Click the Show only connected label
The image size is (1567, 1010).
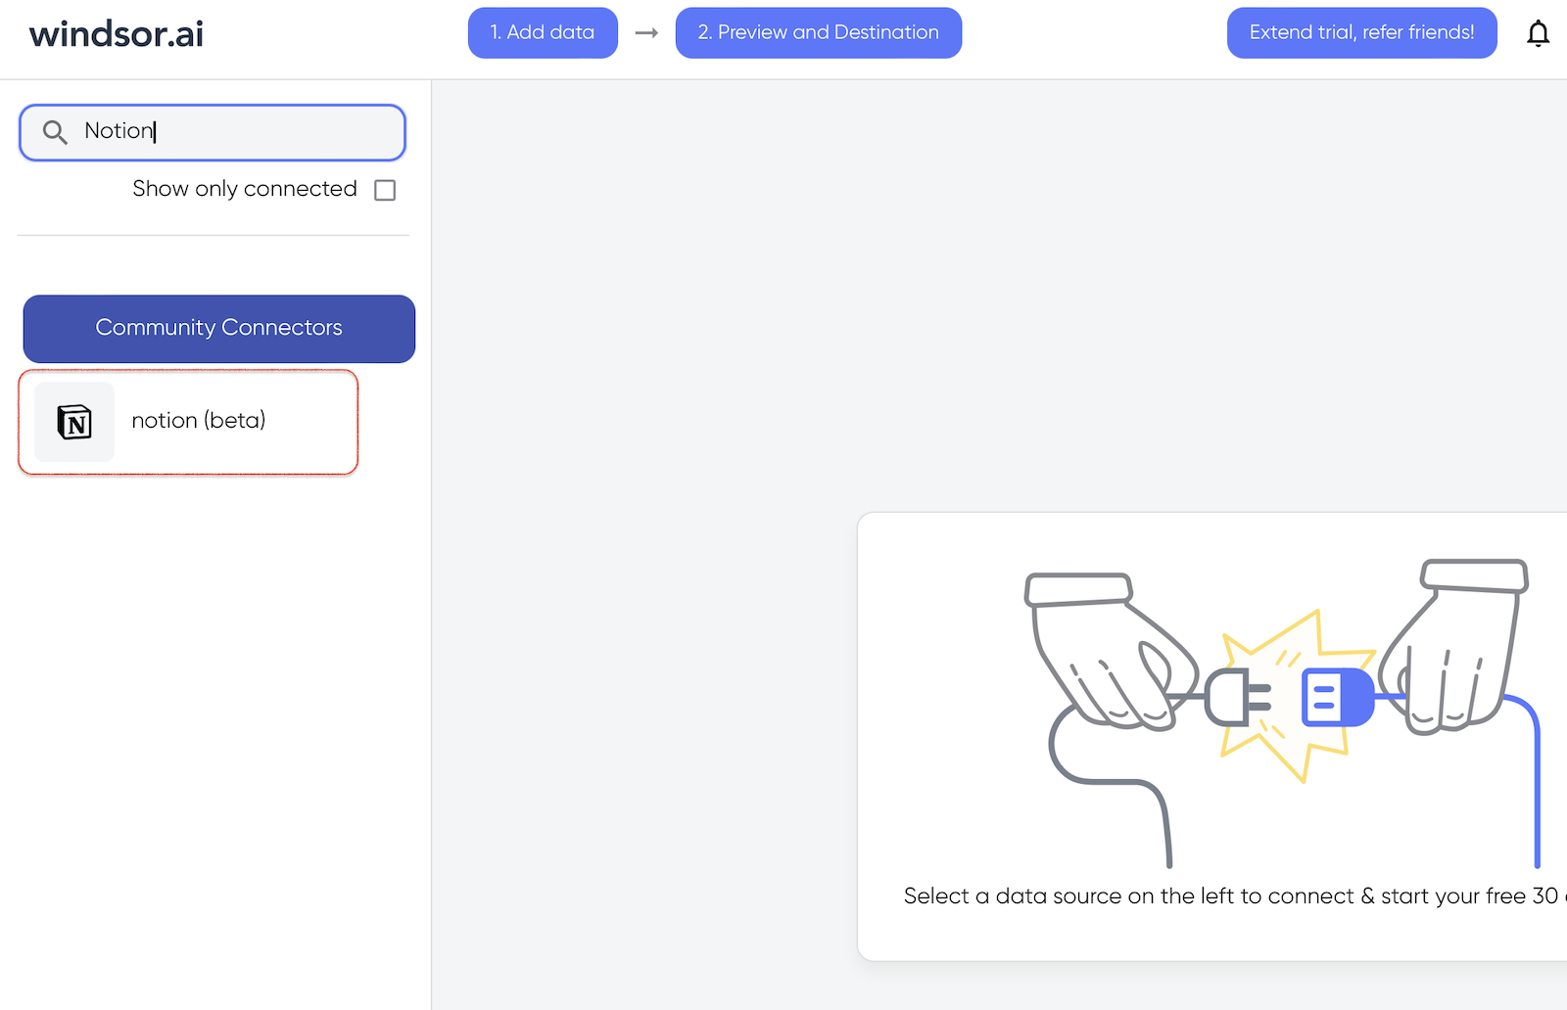(x=245, y=189)
